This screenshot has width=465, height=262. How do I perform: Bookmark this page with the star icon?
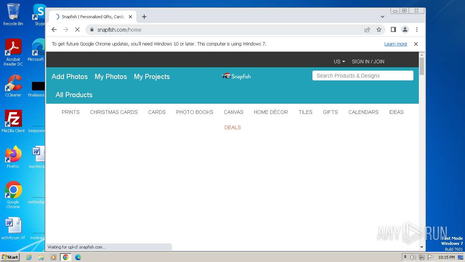click(379, 30)
